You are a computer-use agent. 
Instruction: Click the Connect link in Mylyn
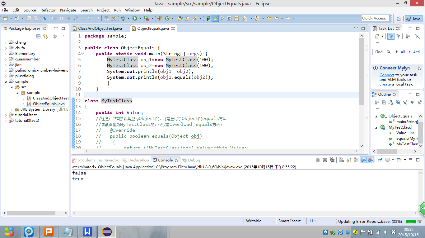(x=387, y=75)
